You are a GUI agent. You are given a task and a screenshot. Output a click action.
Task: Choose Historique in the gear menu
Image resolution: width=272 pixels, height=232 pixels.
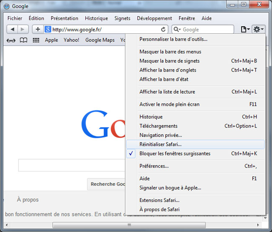pyautogui.click(x=195, y=117)
